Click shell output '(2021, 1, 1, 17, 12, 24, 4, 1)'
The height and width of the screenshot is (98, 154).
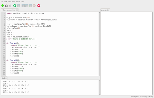coord(16,82)
